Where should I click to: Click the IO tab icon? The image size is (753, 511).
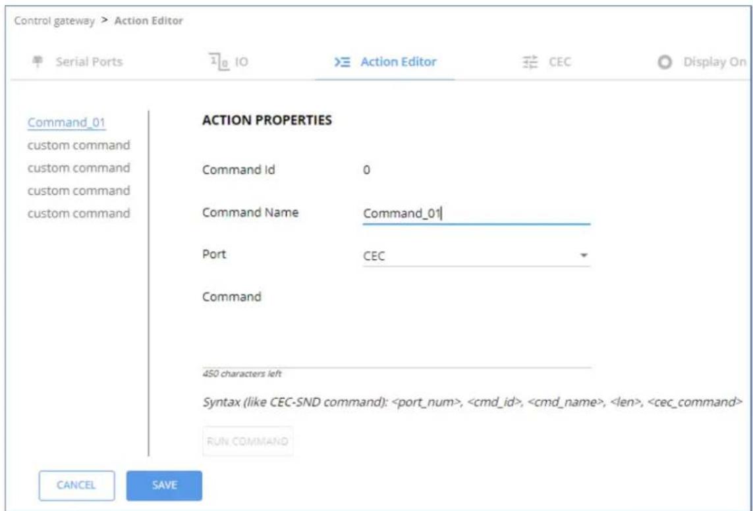pos(219,61)
